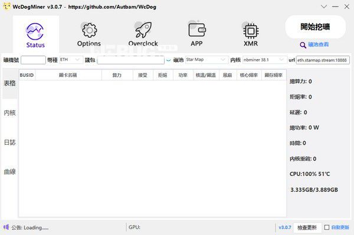Click the v3.0.7 version link

tap(285, 227)
